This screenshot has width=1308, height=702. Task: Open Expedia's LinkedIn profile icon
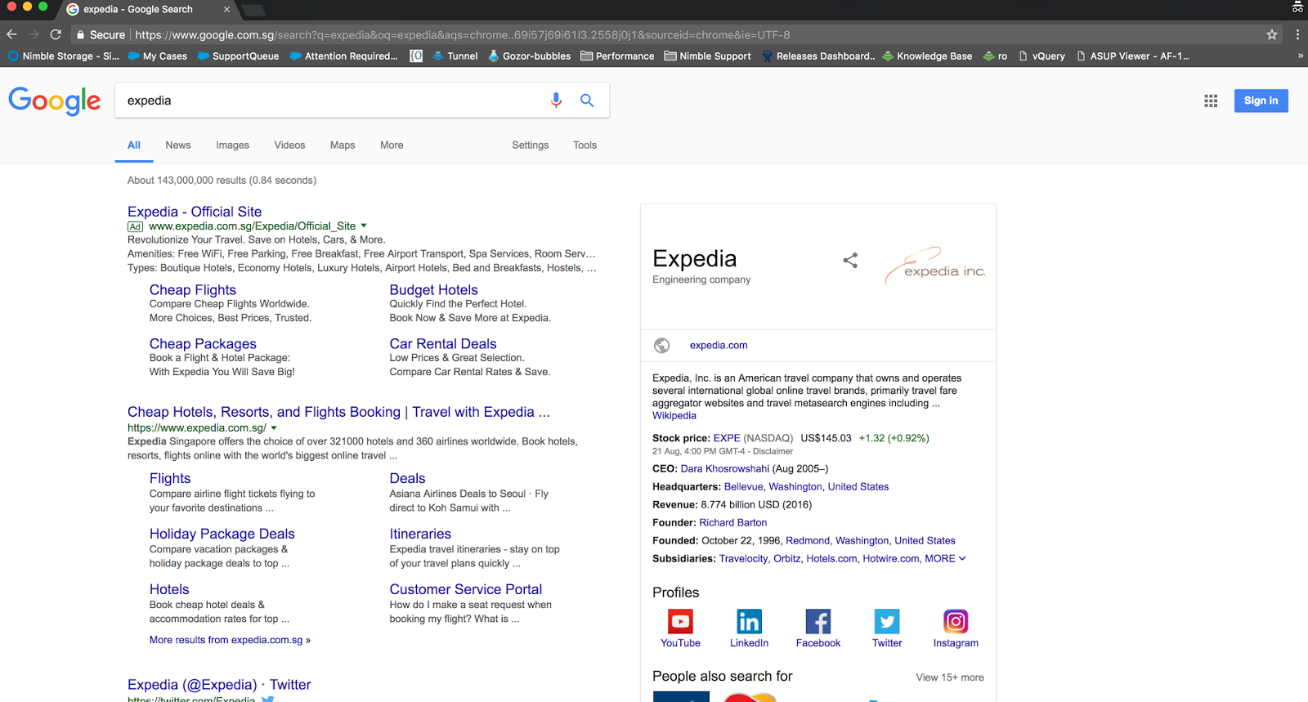(749, 622)
